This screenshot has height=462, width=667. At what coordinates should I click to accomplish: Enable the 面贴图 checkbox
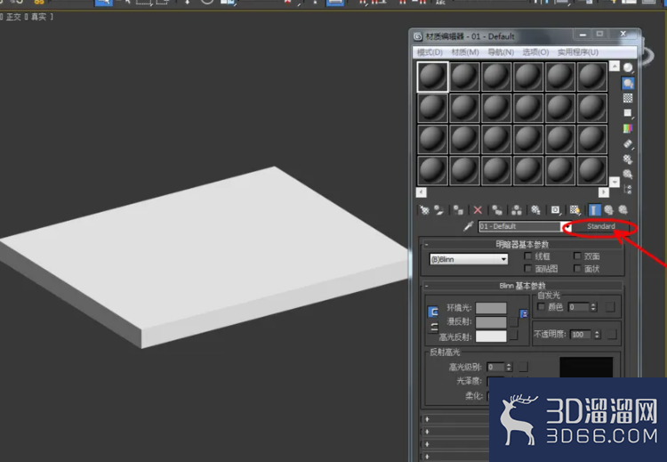point(528,268)
